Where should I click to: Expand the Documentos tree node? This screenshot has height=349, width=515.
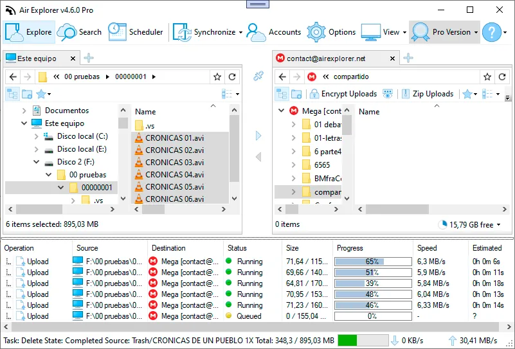click(x=24, y=111)
